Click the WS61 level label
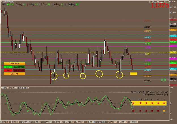Screen dimensions: 177x124 [148, 64]
